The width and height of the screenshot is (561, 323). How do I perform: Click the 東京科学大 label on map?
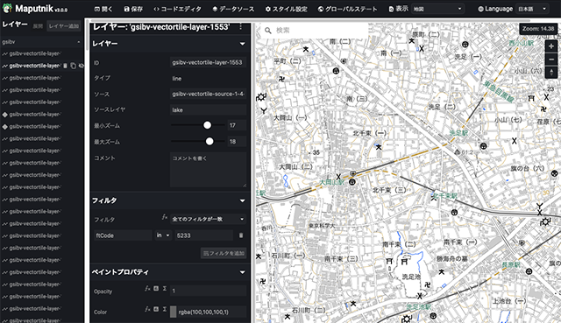pos(322,226)
